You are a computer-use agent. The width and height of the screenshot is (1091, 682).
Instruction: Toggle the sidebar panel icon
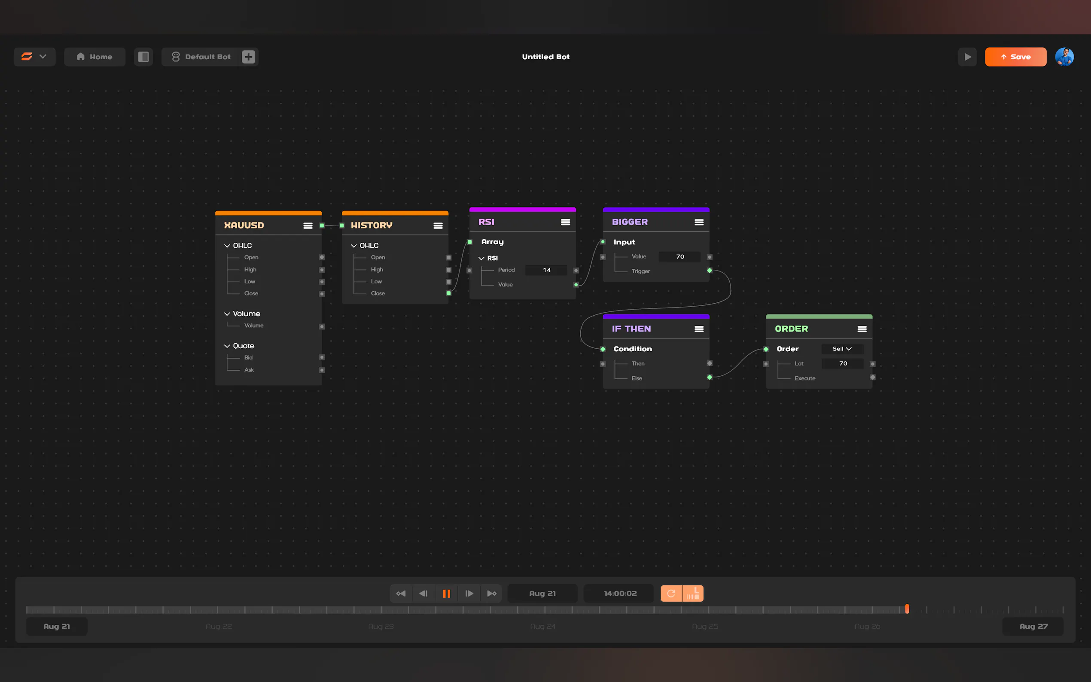tap(143, 57)
